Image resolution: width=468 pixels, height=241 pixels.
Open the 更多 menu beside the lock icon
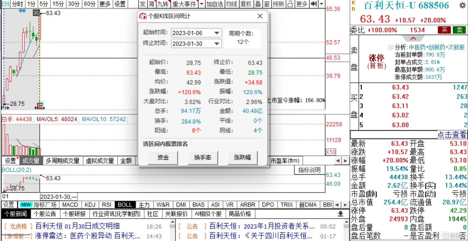[x=301, y=4]
